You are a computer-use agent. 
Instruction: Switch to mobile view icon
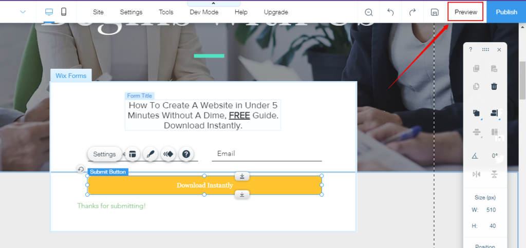point(64,12)
